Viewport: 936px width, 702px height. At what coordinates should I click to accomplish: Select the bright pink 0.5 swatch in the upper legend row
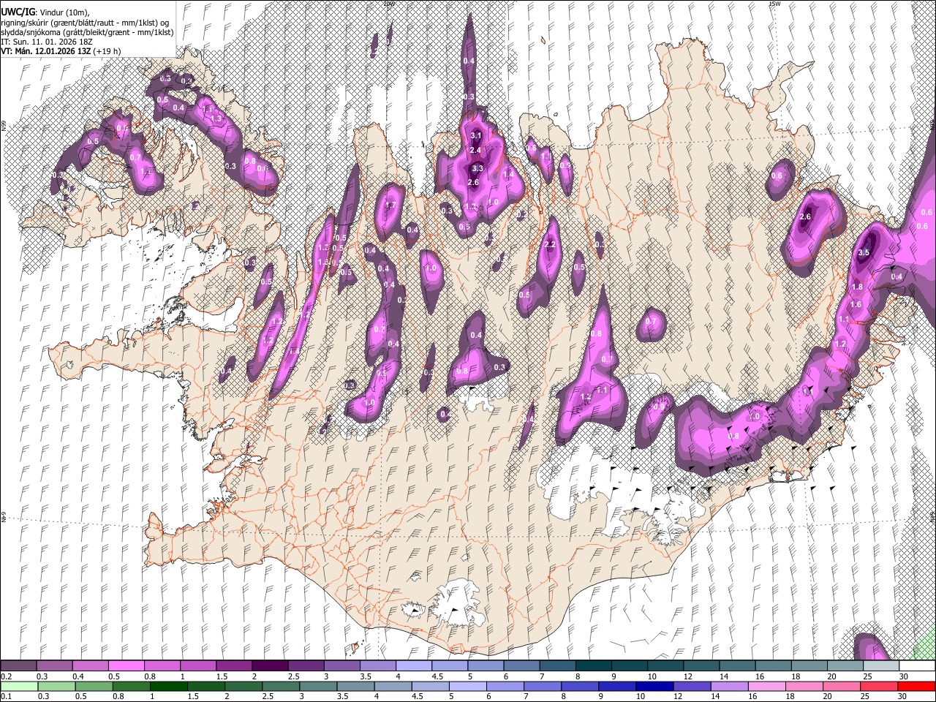[126, 666]
